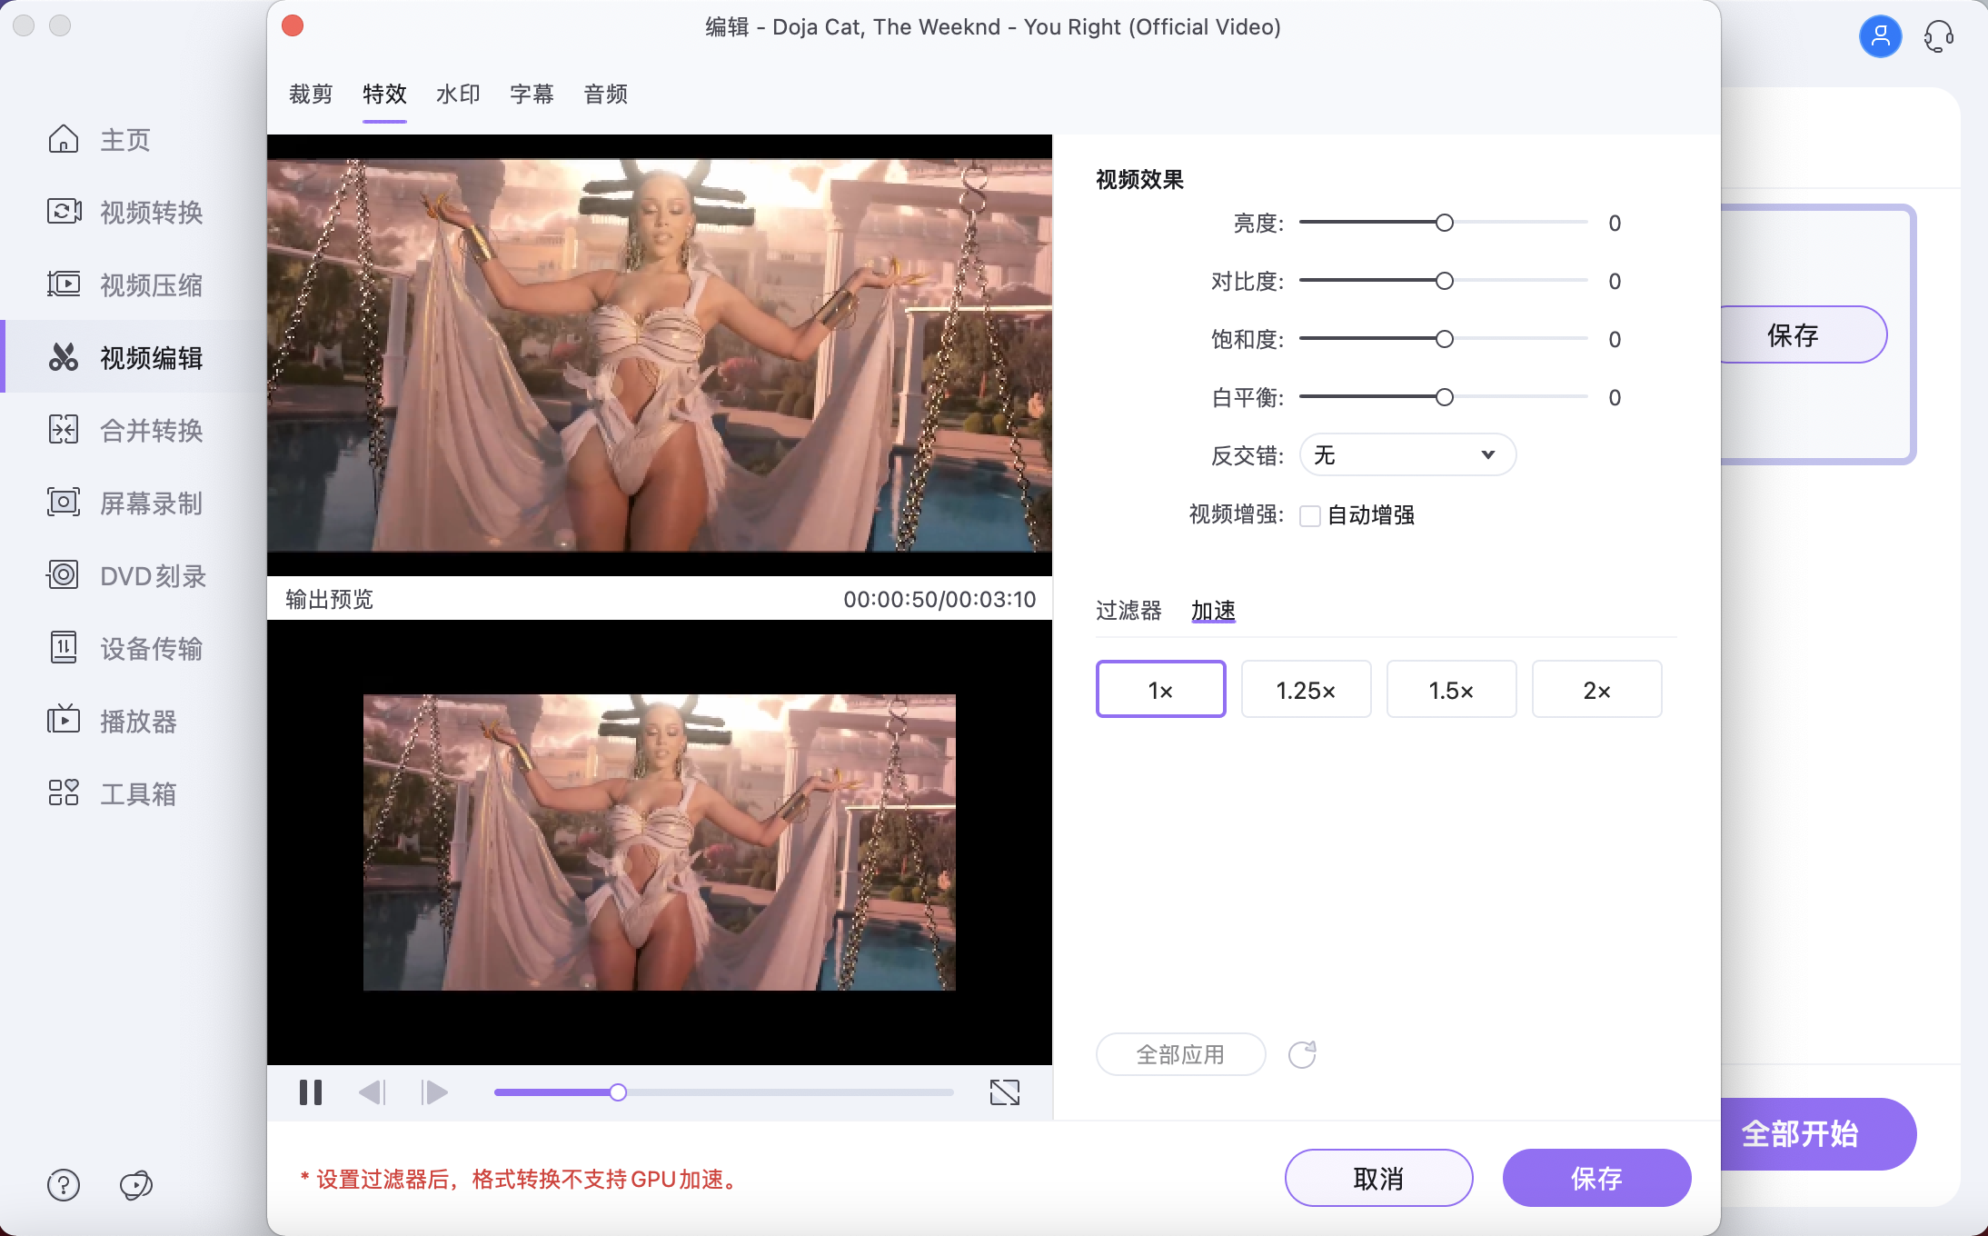Enable 自动增强 checkbox
The image size is (1988, 1236).
click(1310, 516)
